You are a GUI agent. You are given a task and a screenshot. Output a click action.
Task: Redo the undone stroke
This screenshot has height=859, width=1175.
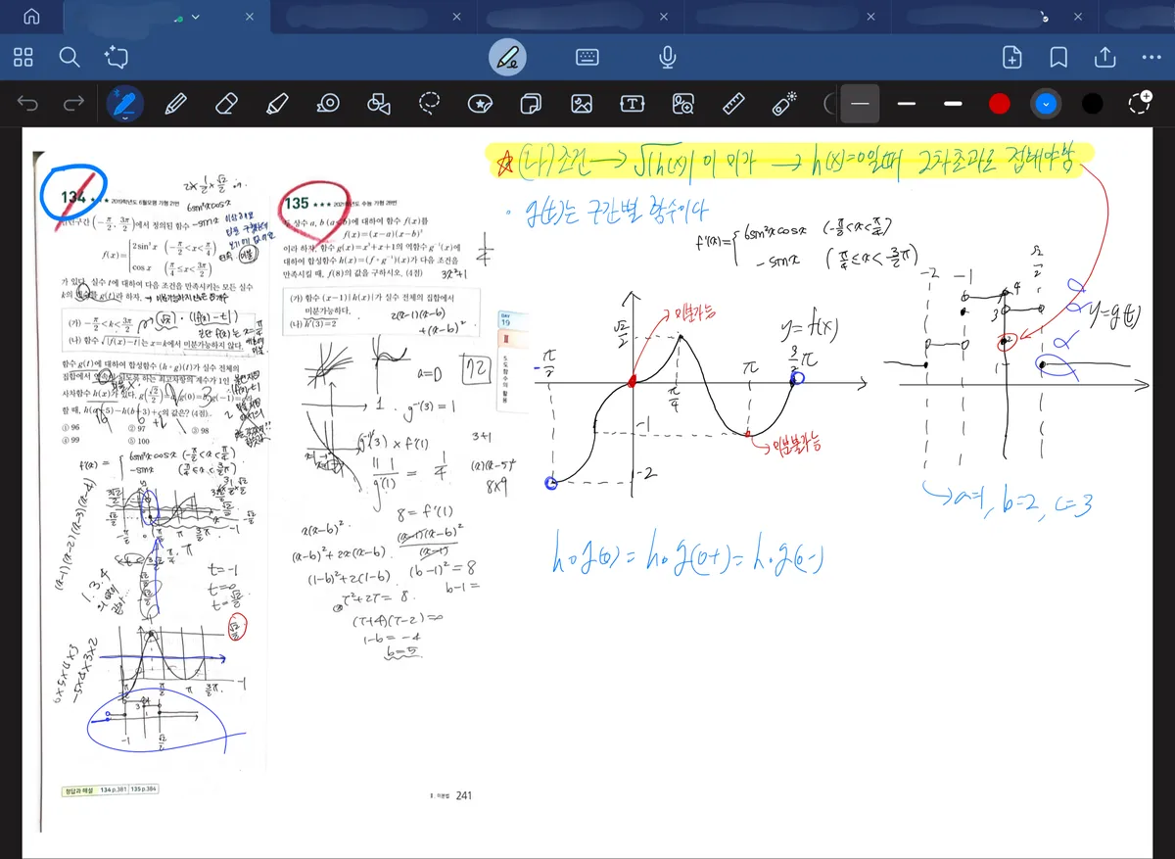tap(73, 103)
